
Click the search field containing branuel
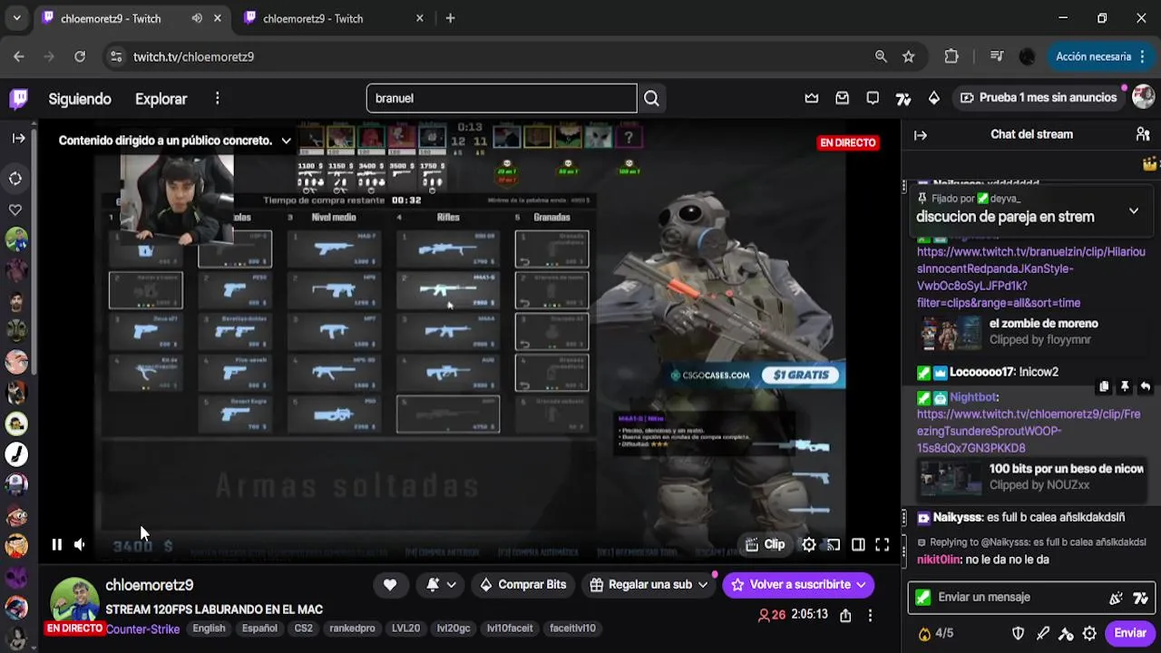(x=502, y=98)
